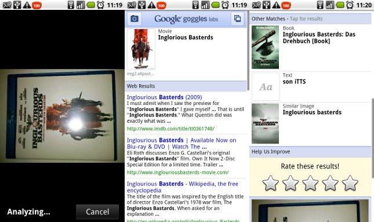Tap the Analyzing... status label
Viewport: 374px width, 222px height.
click(x=28, y=212)
